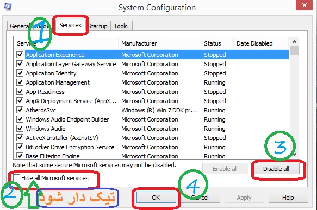317x210 pixels.
Task: Confirm with the OK button
Action: point(156,198)
